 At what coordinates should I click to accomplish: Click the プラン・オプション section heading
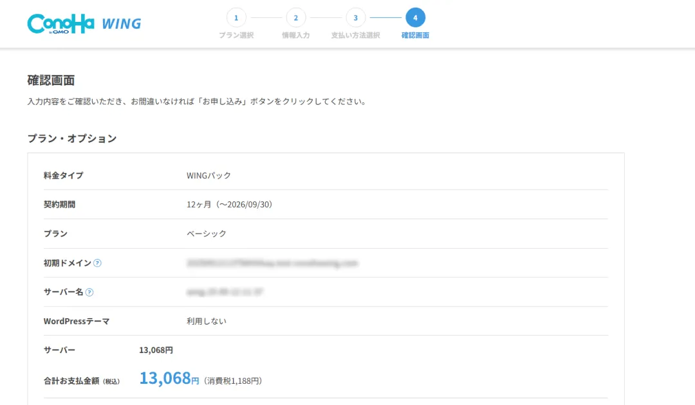[x=72, y=139]
